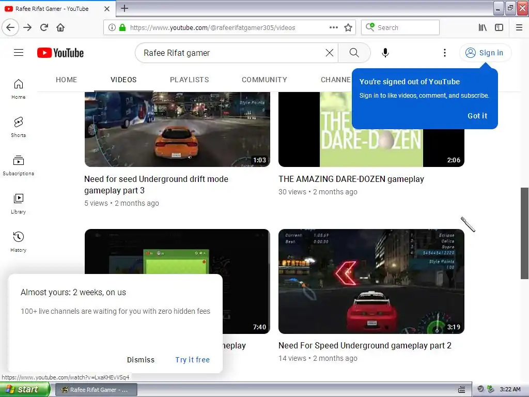Select the VIDEOS tab
The height and width of the screenshot is (397, 529).
pyautogui.click(x=123, y=80)
